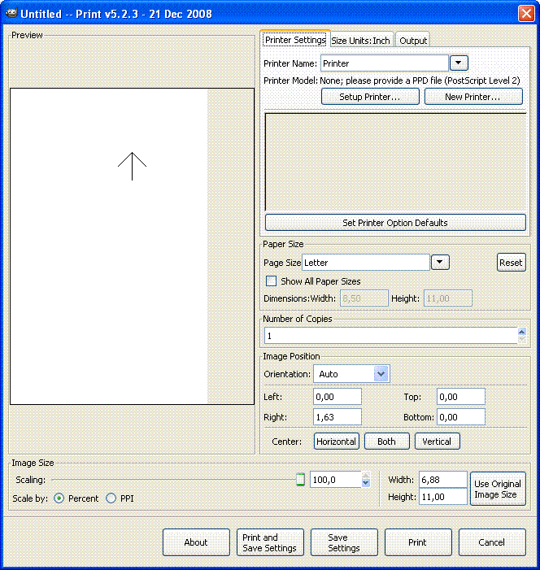Viewport: 540px width, 570px height.
Task: Decrease number of copies with down arrow
Action: (x=522, y=340)
